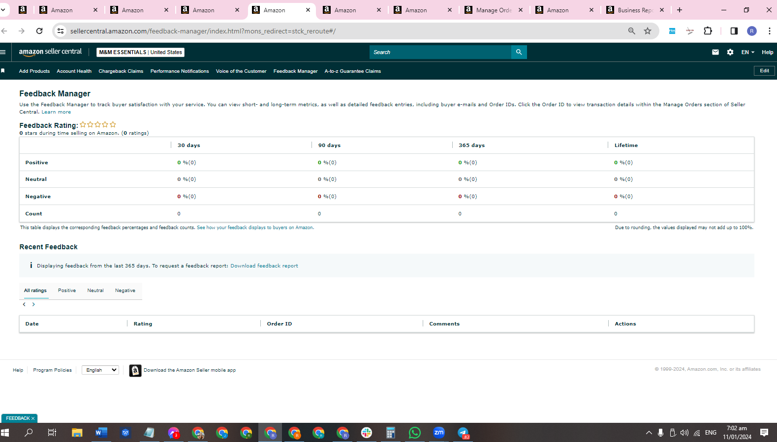The image size is (777, 442).
Task: Click the browser address bar URL
Action: click(203, 31)
